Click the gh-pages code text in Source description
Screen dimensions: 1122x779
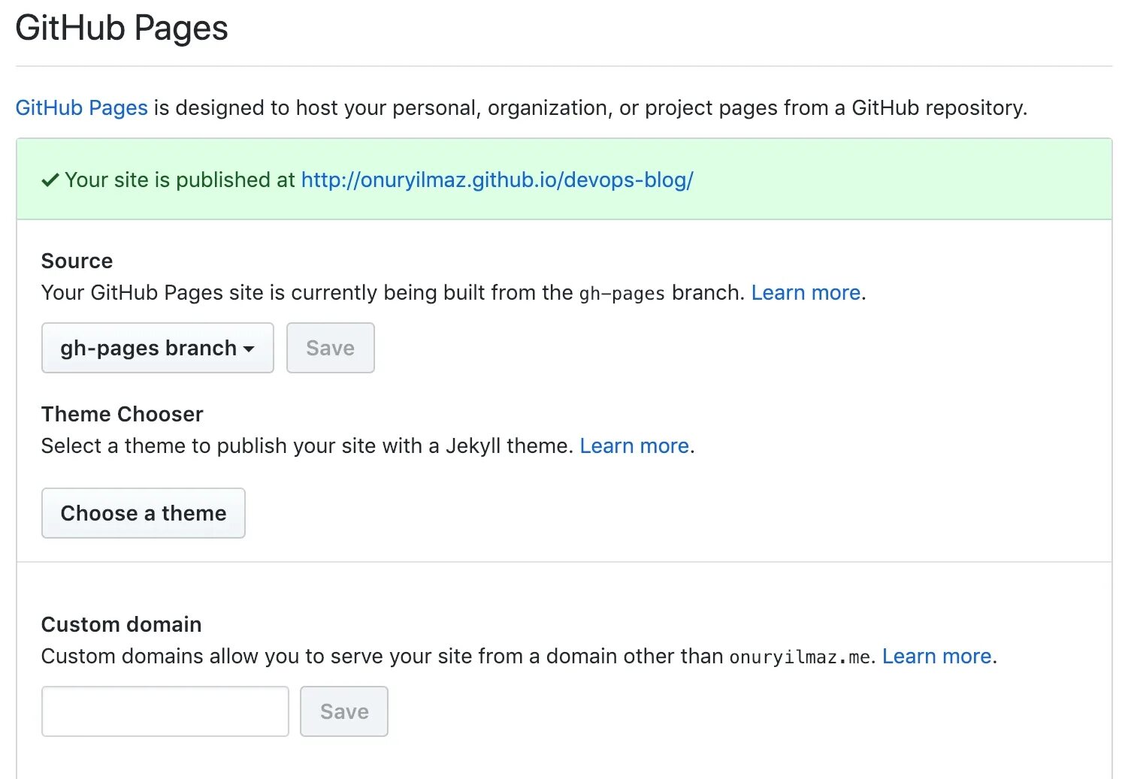click(x=622, y=294)
